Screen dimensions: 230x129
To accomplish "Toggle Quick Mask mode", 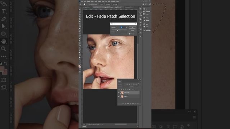I will [80, 70].
